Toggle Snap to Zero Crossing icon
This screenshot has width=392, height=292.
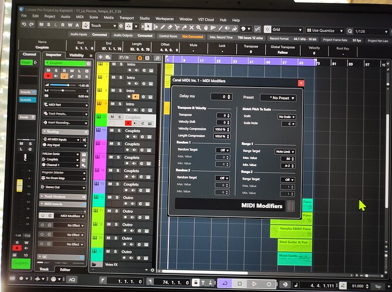point(258,29)
